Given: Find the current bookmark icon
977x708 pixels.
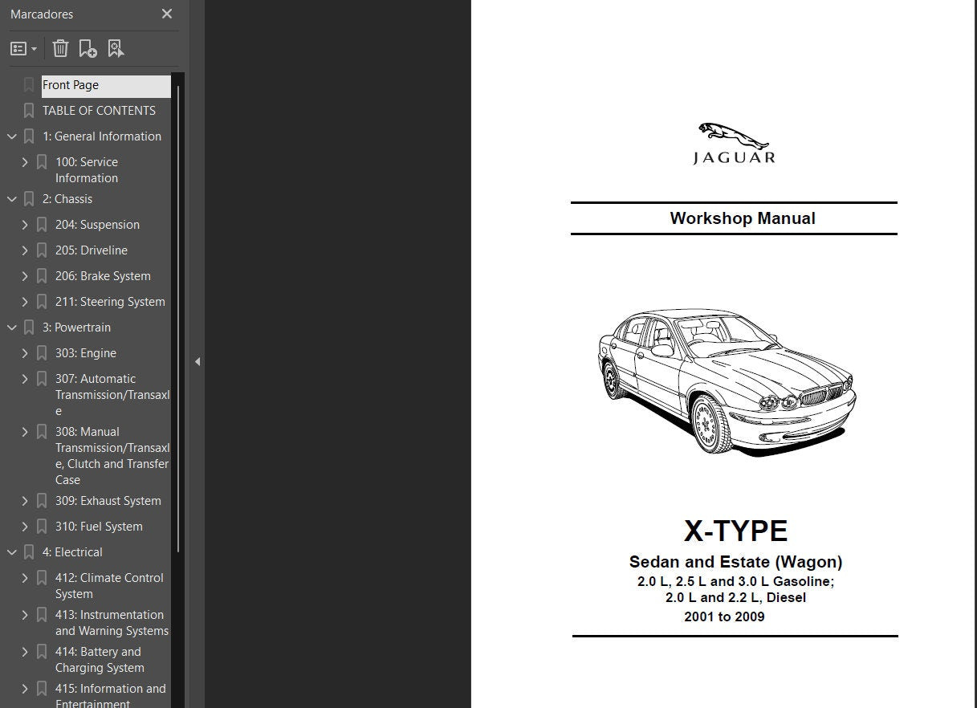Looking at the screenshot, I should coord(116,49).
